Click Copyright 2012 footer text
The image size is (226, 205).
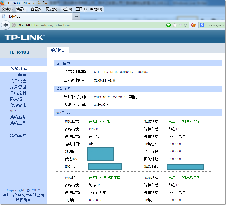(x=23, y=190)
